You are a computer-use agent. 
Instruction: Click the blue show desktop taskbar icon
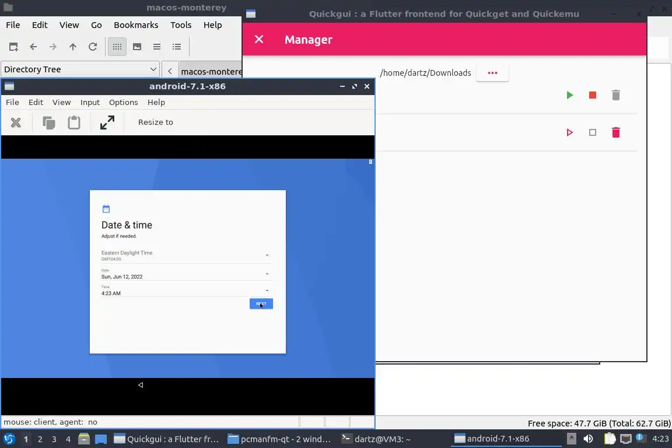(x=101, y=439)
